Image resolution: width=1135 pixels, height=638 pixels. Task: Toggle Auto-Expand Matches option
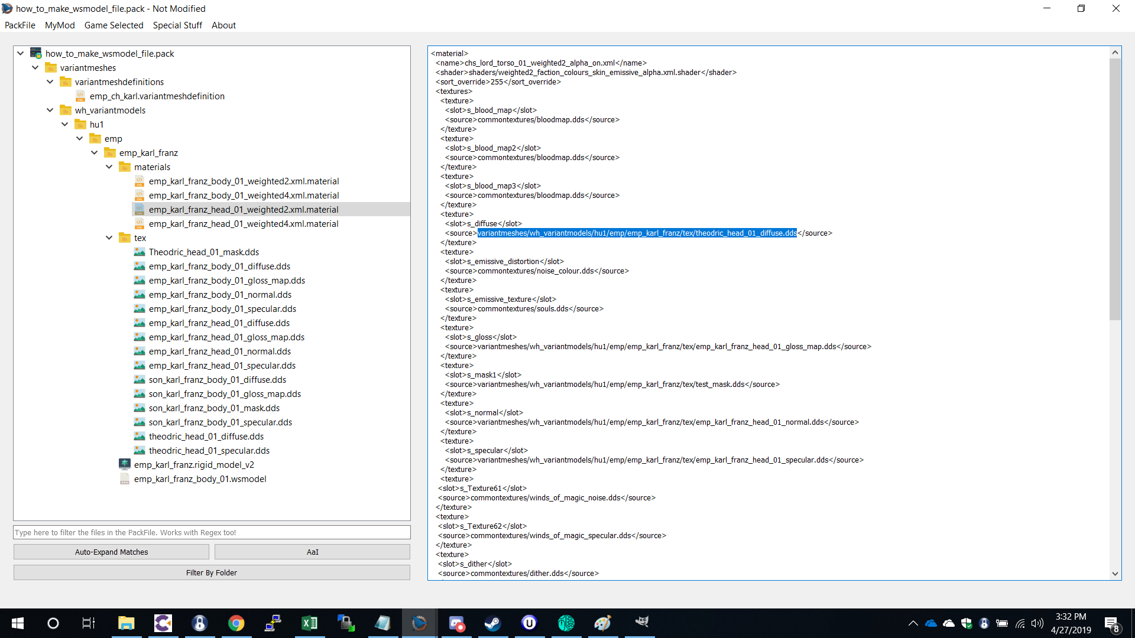pyautogui.click(x=111, y=552)
